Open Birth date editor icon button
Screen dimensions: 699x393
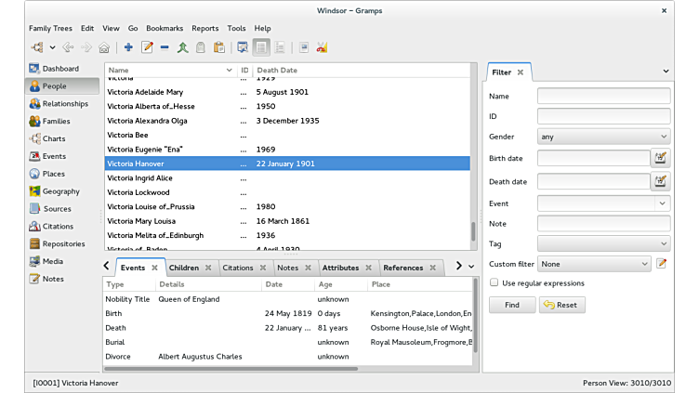(x=660, y=158)
